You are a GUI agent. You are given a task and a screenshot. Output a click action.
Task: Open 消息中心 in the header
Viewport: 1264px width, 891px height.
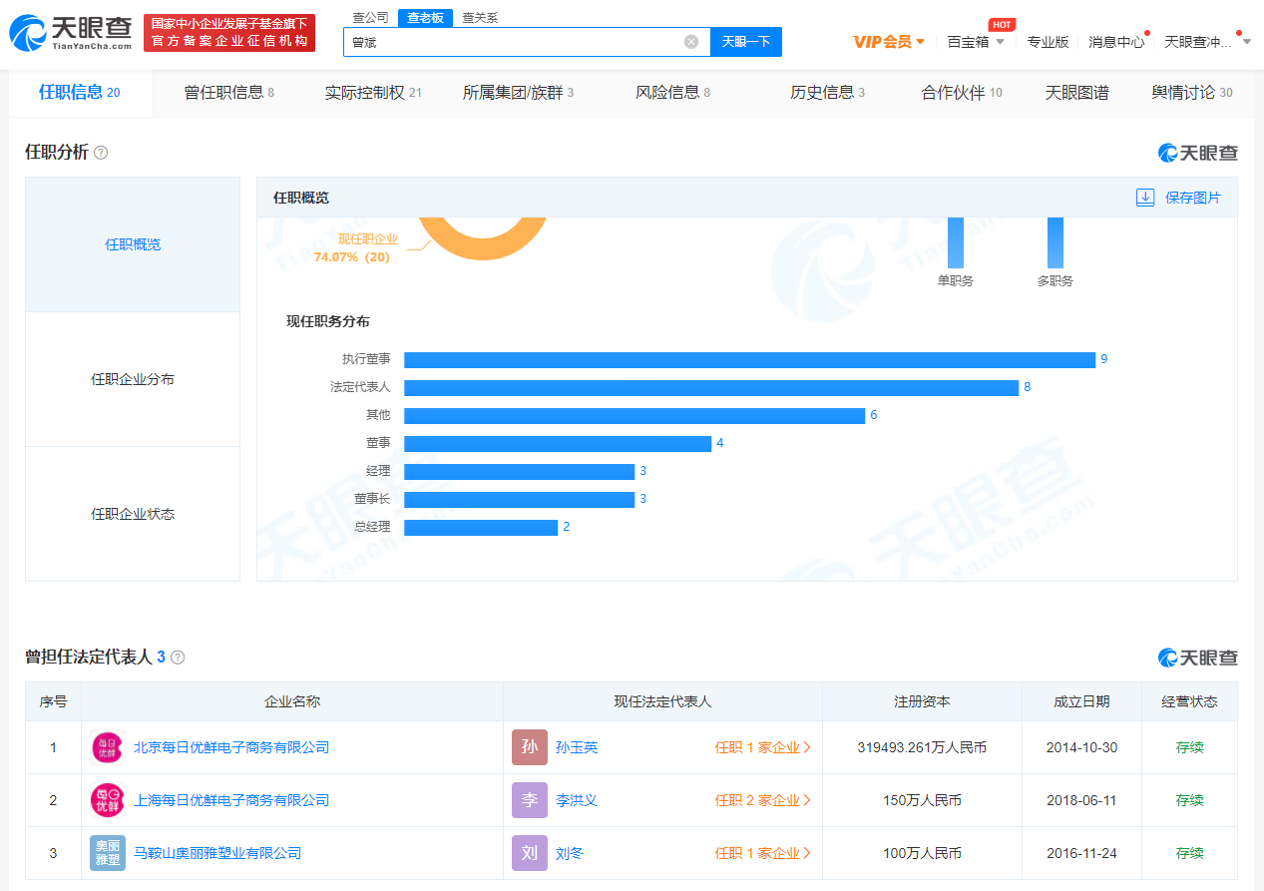(x=1116, y=42)
